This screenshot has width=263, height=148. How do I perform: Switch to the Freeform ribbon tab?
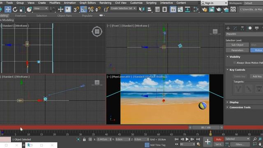(21, 16)
